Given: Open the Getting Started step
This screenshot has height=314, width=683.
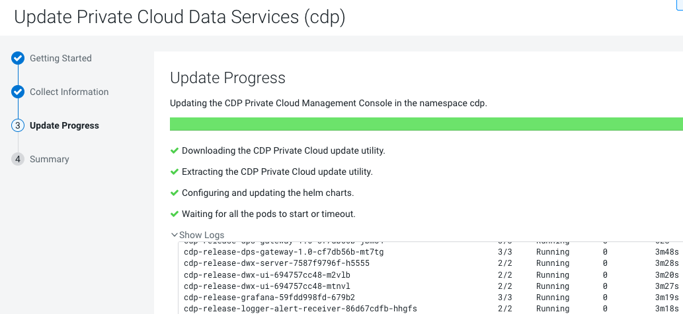Looking at the screenshot, I should pos(61,59).
